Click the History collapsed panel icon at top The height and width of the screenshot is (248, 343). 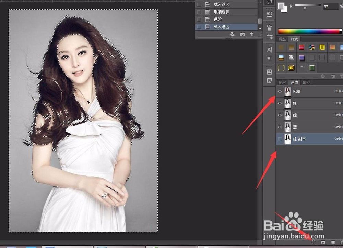(x=270, y=2)
